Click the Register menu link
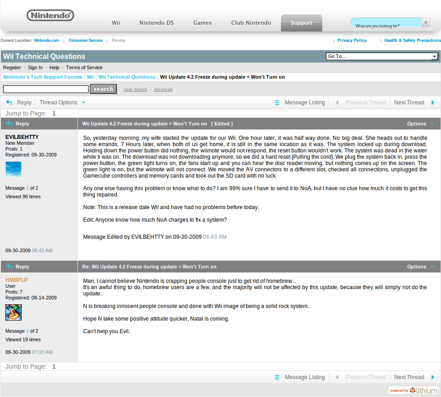Viewport: 441px width, 397px height. (x=12, y=67)
